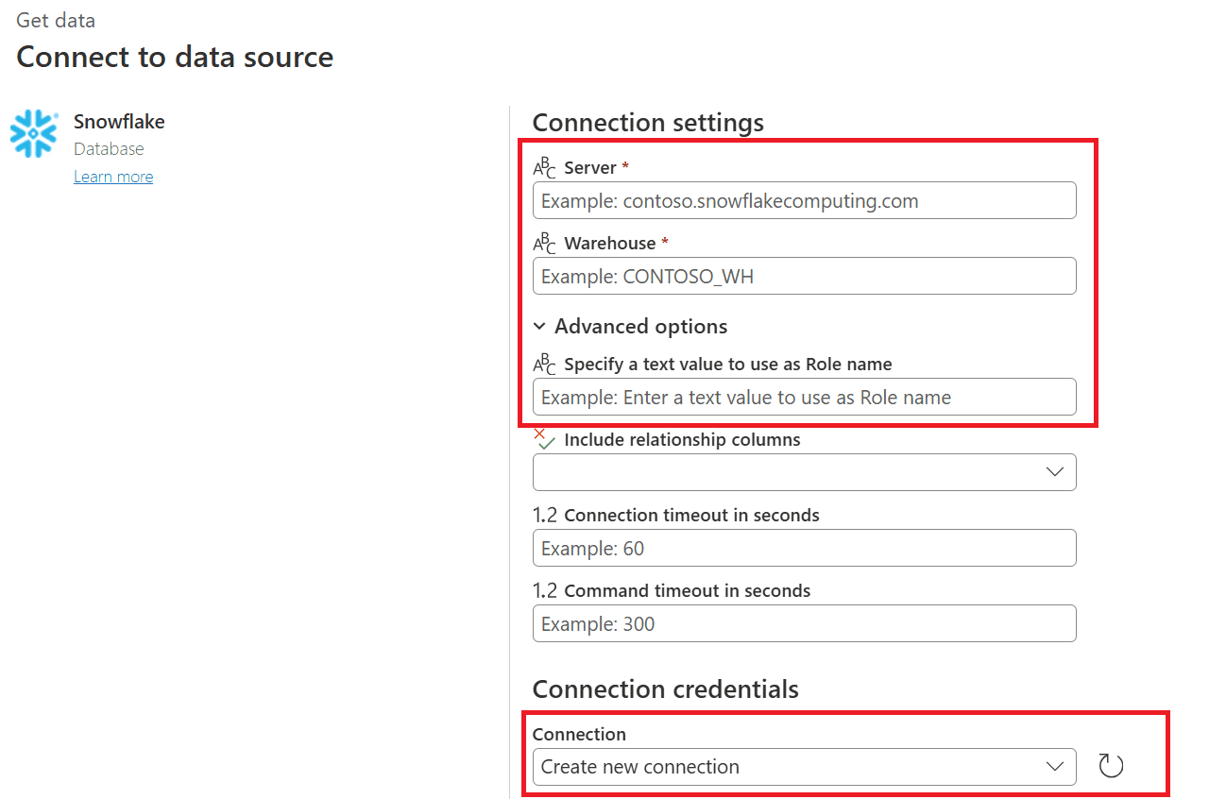Click the ABC text-type icon beside Warehouse
Image resolution: width=1226 pixels, height=799 pixels.
[545, 244]
